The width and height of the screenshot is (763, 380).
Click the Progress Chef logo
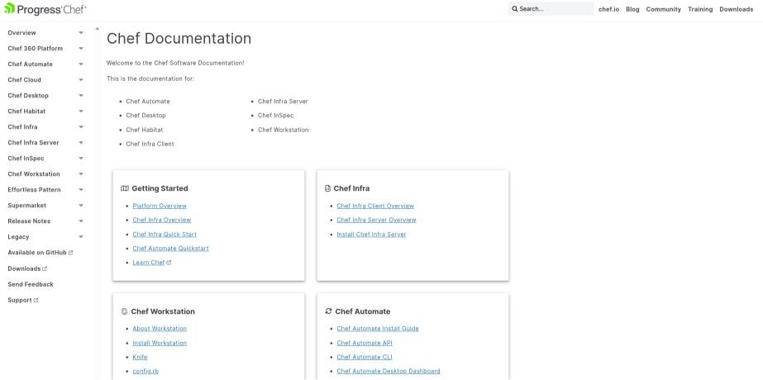pyautogui.click(x=45, y=9)
